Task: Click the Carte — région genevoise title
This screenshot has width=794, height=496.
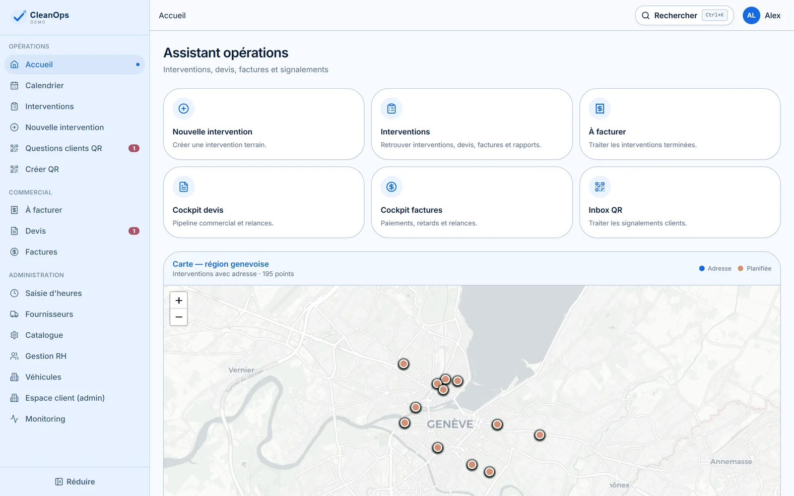Action: 221,264
